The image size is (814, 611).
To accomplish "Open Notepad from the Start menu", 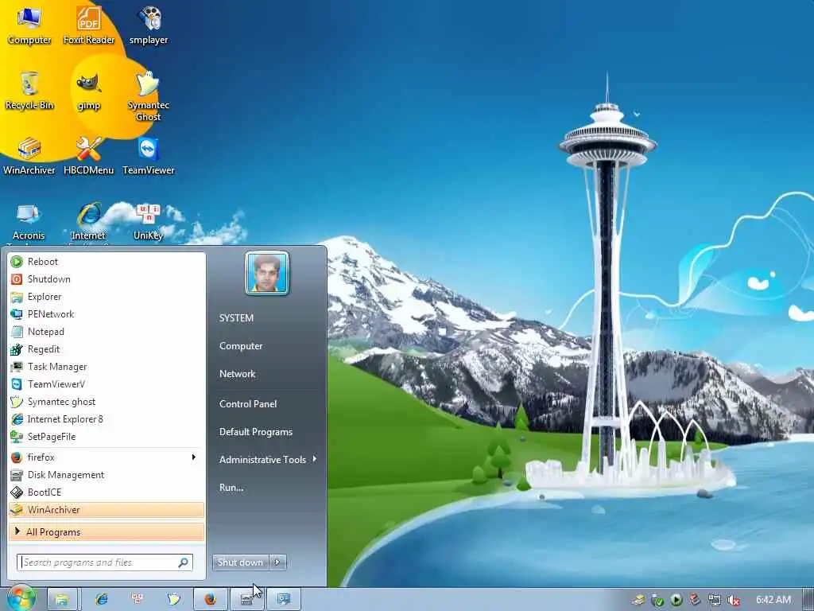I will click(107, 332).
